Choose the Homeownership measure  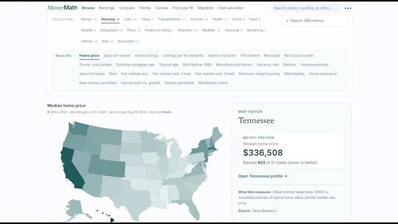(314, 65)
